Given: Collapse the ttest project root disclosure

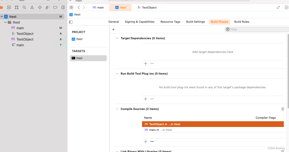Looking at the screenshot, I should 2,17.
